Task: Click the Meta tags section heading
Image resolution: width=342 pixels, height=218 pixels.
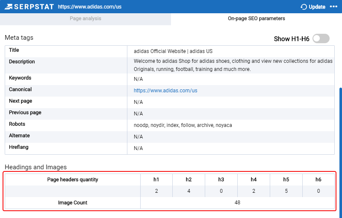Action: click(19, 38)
